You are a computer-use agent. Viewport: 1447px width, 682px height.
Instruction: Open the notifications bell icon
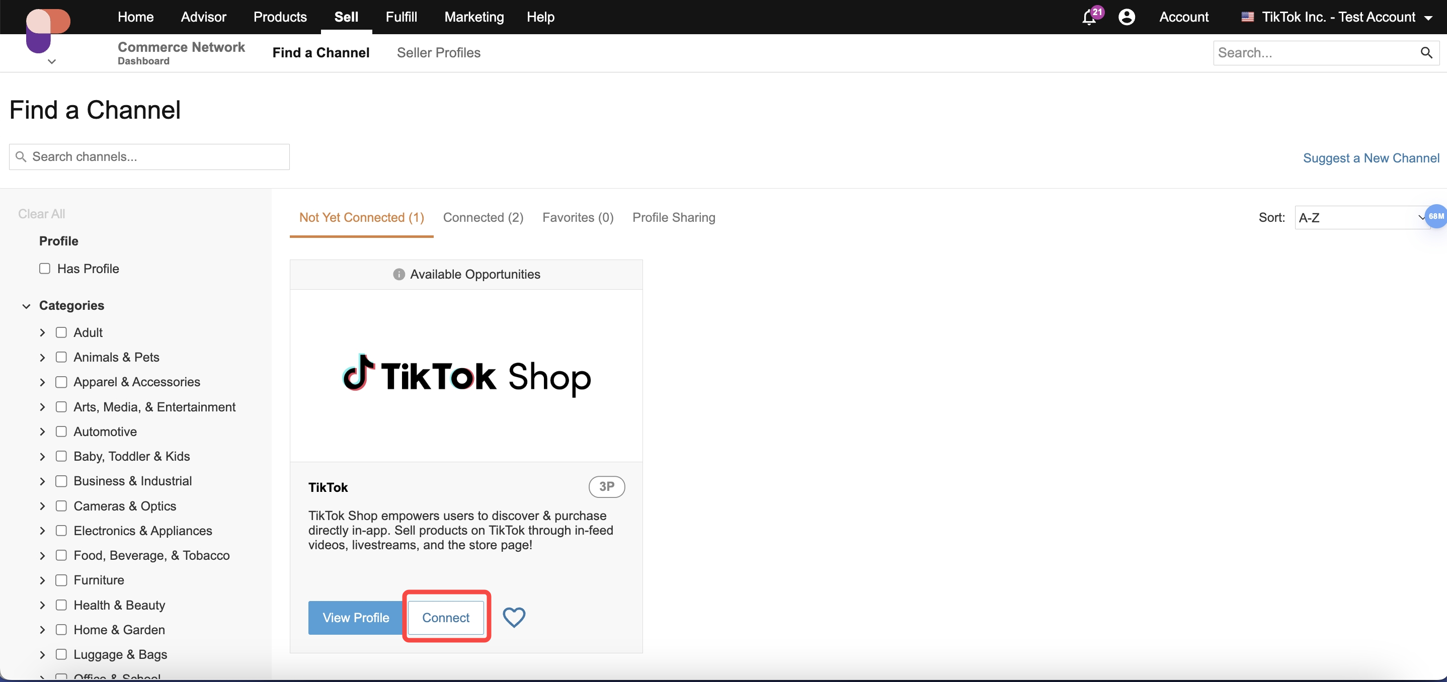coord(1089,18)
